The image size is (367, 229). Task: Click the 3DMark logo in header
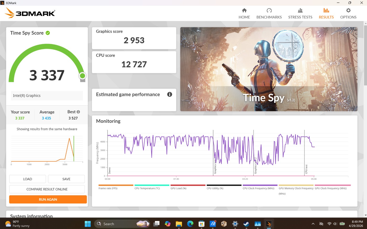[x=30, y=13]
